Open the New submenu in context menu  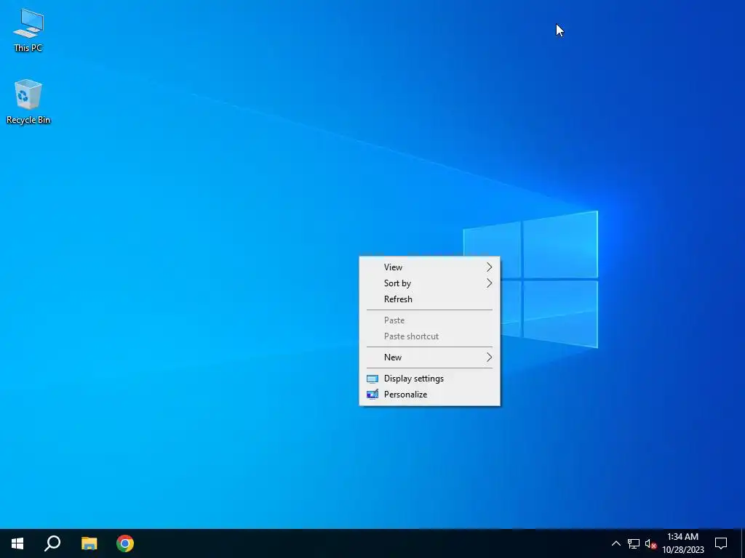click(x=429, y=357)
